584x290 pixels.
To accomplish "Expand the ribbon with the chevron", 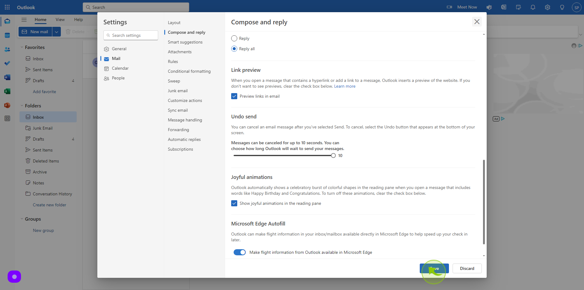I will (580, 35).
